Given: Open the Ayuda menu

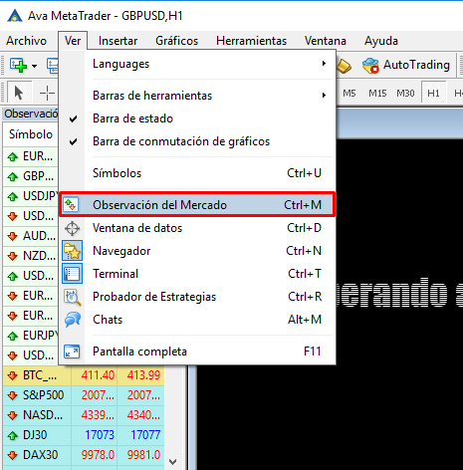Looking at the screenshot, I should [x=381, y=41].
